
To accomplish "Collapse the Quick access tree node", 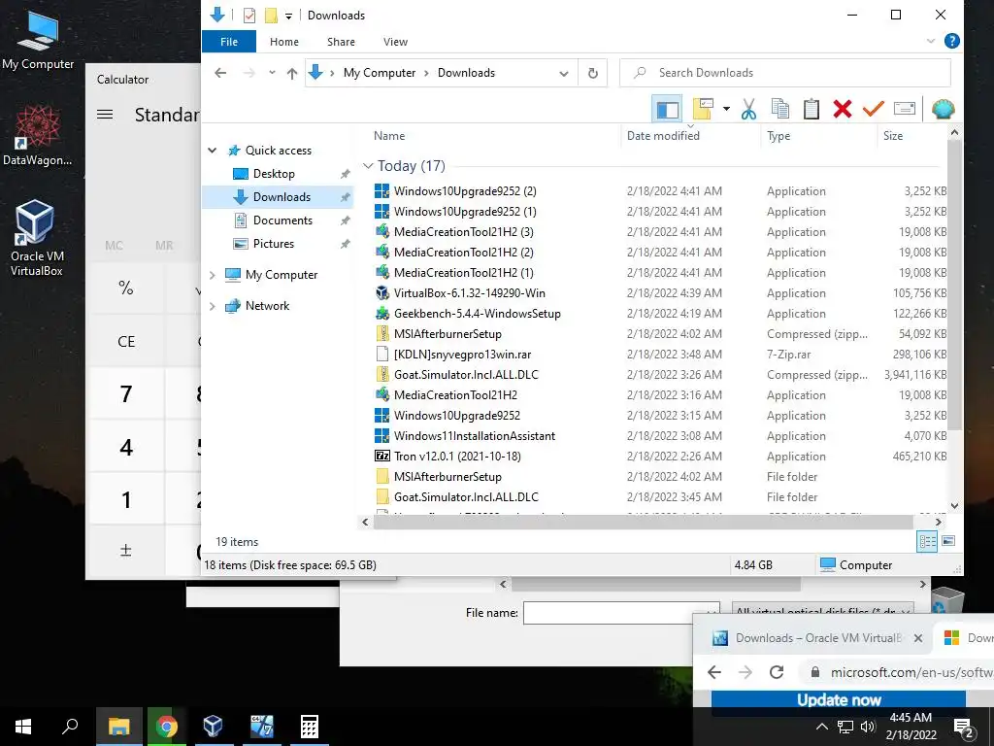I will (x=213, y=151).
